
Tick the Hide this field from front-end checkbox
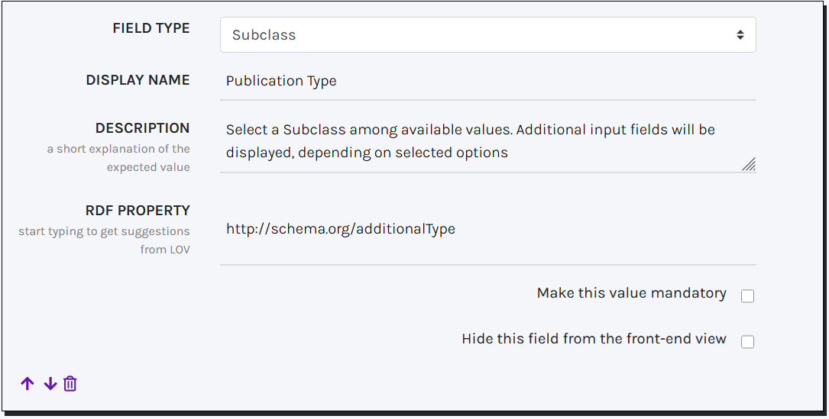pos(747,342)
